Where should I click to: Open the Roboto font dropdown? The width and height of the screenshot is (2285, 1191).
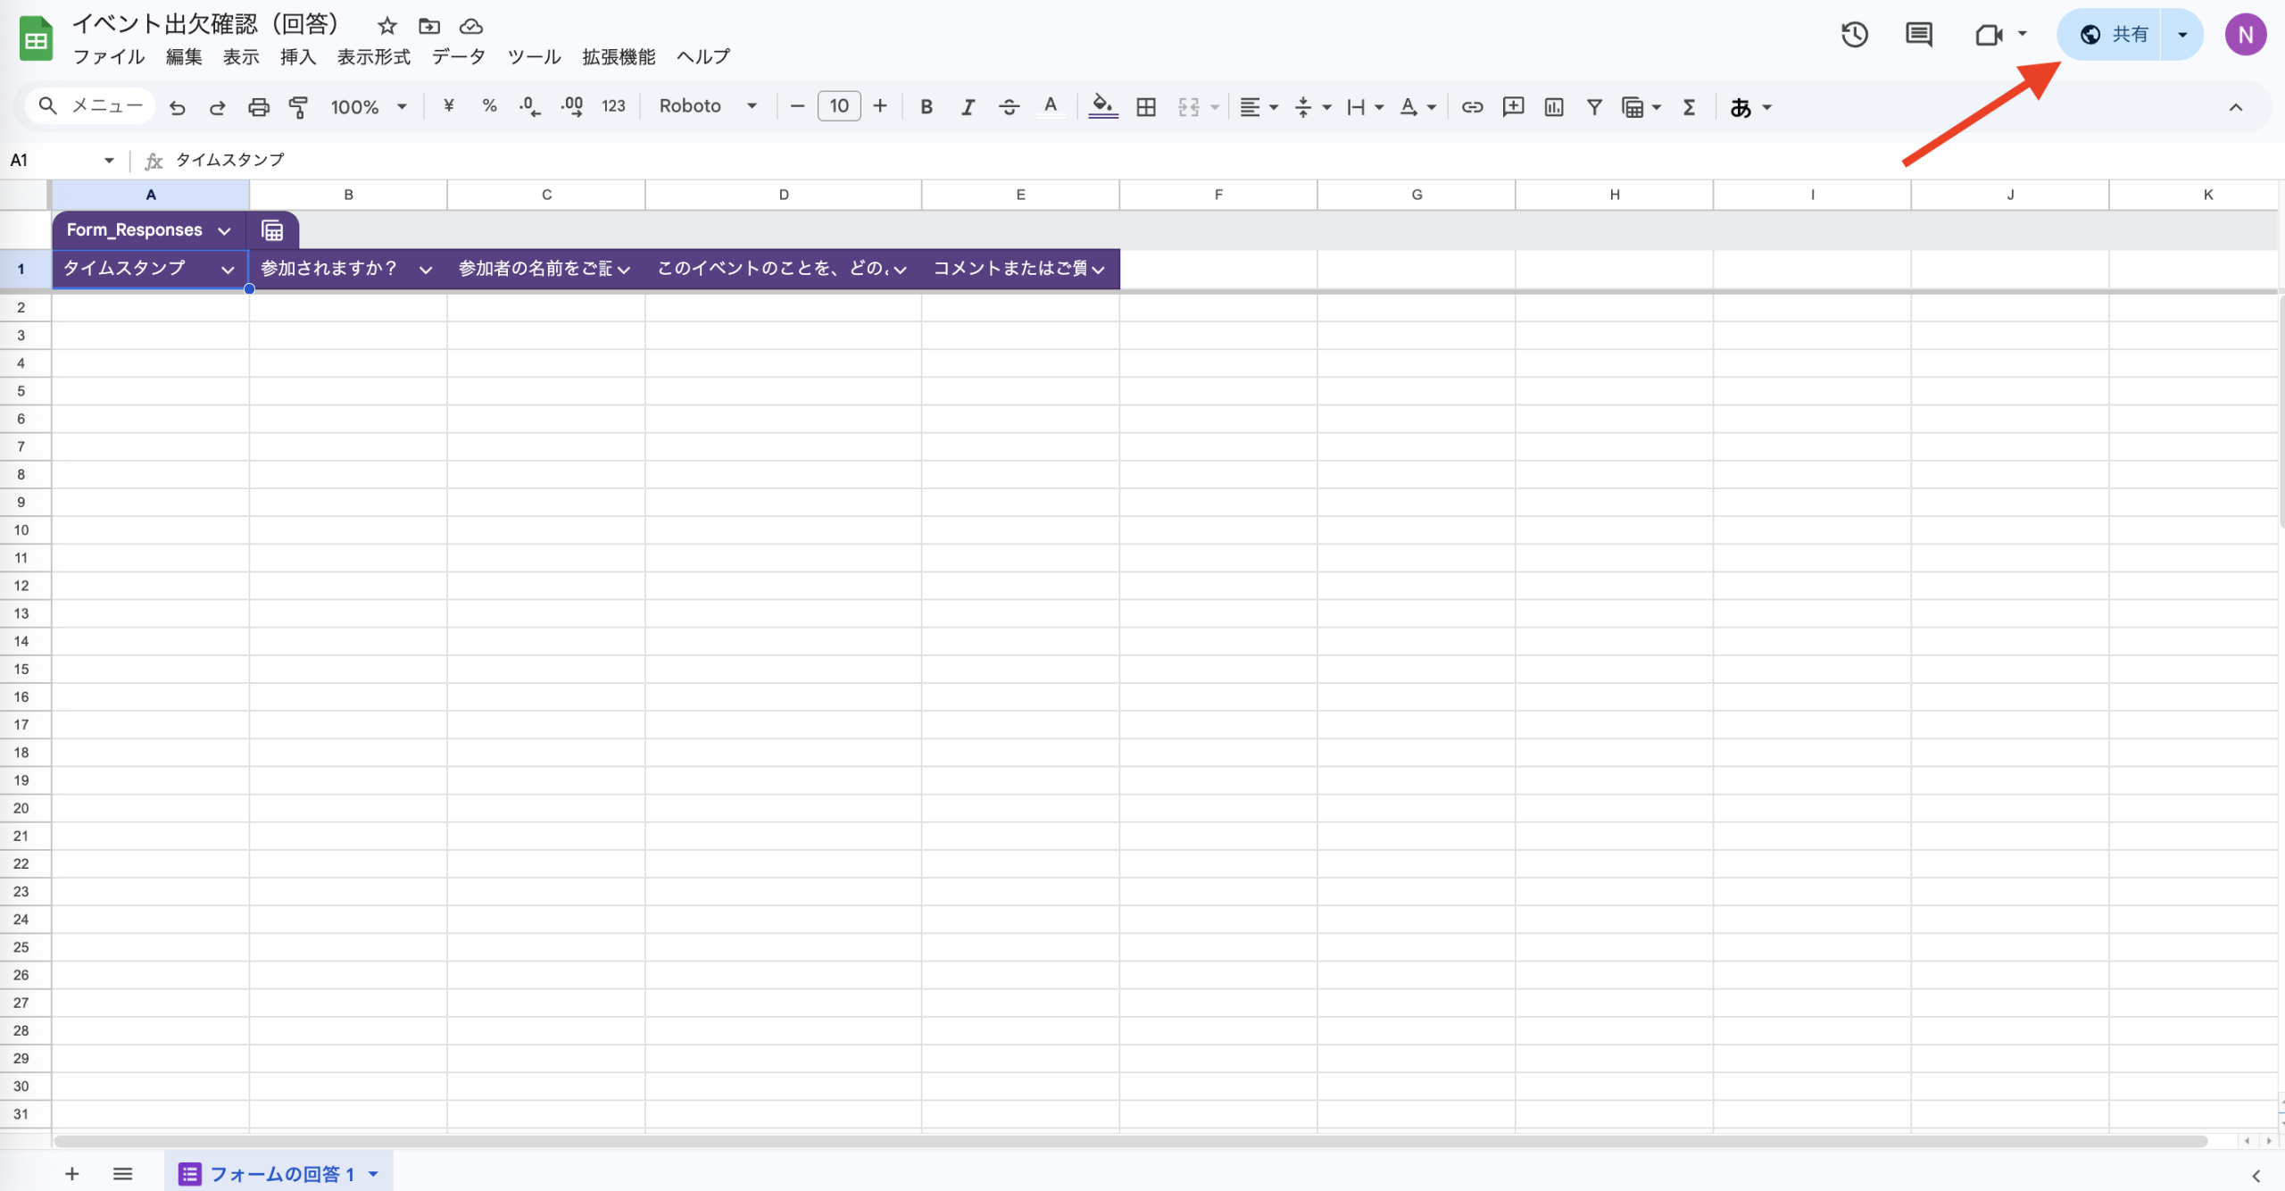(707, 106)
